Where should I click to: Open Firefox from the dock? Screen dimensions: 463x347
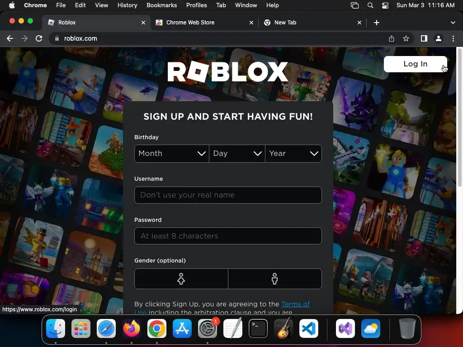click(x=132, y=328)
